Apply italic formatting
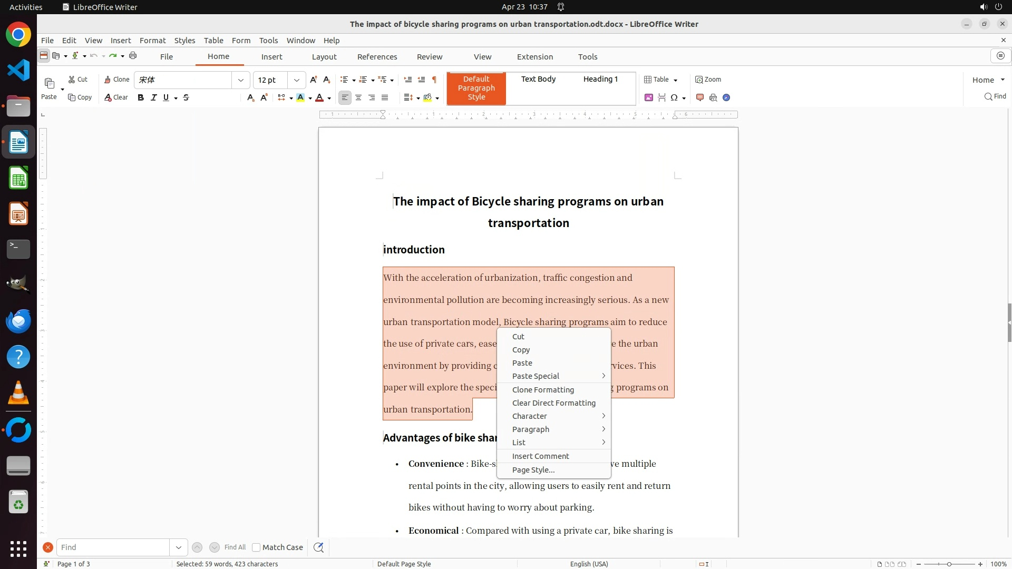1012x569 pixels. pos(154,97)
